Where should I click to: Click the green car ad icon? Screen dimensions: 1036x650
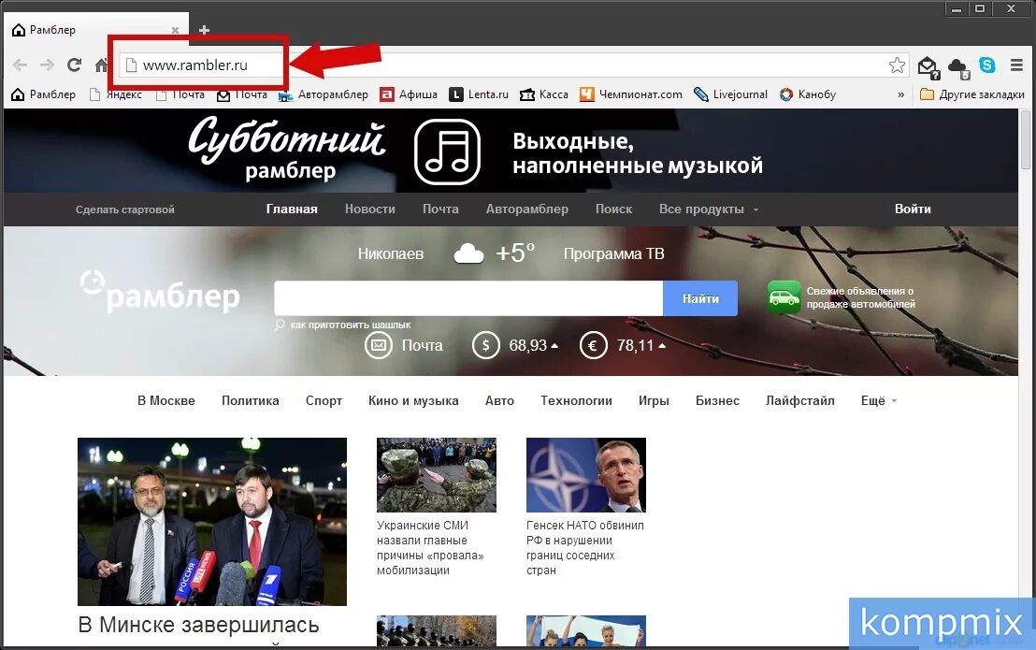[x=784, y=298]
